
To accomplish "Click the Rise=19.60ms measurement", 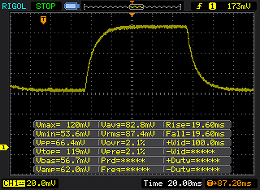I will point(195,125).
